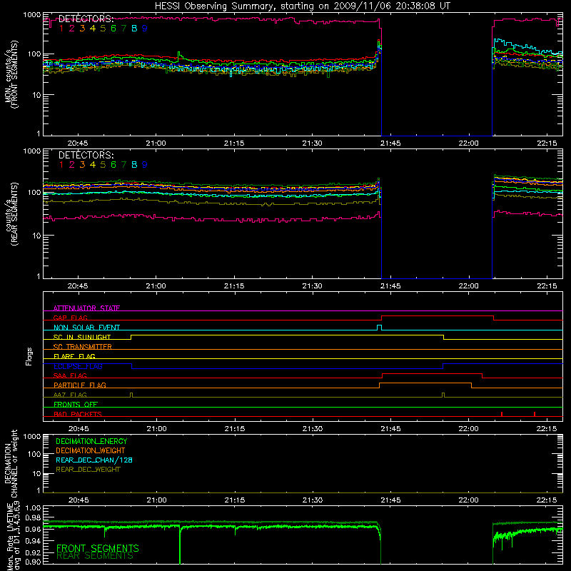Screen dimensions: 571x571
Task: Pick detector number 2 in the rear segments legend
Action: 72,165
